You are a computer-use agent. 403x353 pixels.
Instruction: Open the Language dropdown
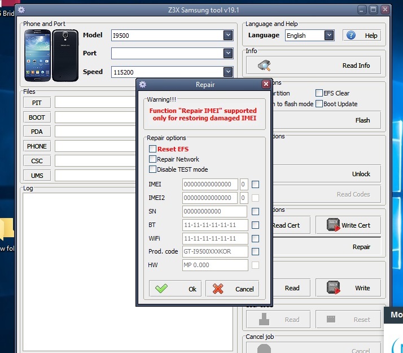coord(329,35)
